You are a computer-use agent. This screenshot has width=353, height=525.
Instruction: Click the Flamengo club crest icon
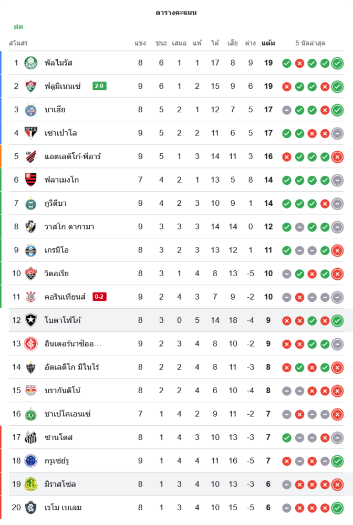tap(31, 180)
